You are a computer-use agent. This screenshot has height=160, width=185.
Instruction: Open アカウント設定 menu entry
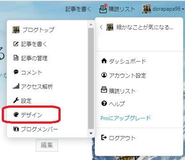[x=127, y=76]
